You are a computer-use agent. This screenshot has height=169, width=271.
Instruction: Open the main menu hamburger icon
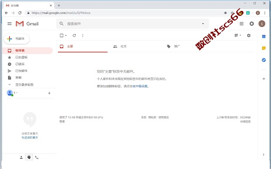point(9,24)
